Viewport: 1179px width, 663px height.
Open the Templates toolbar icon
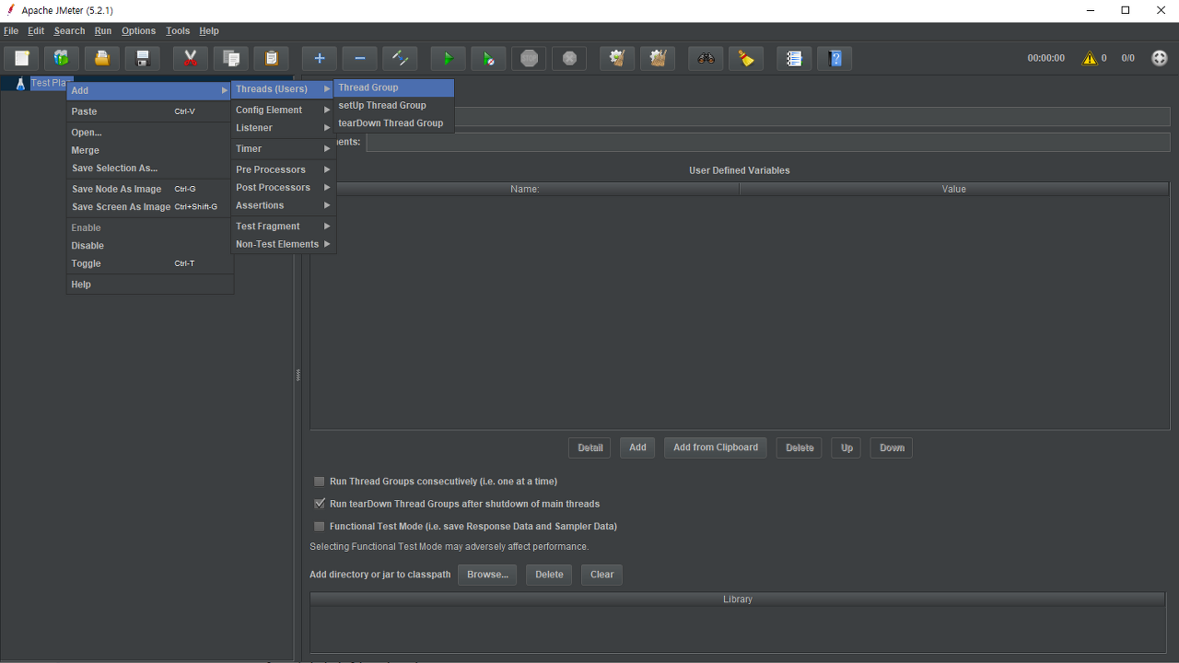(x=62, y=59)
